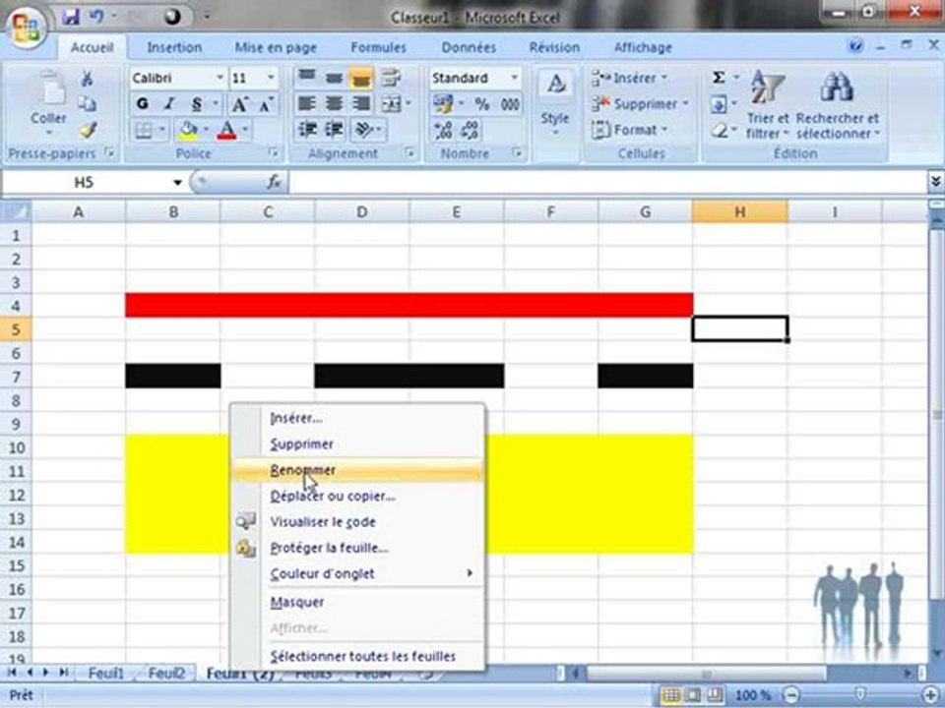
Task: Open the Style gallery
Action: [555, 103]
